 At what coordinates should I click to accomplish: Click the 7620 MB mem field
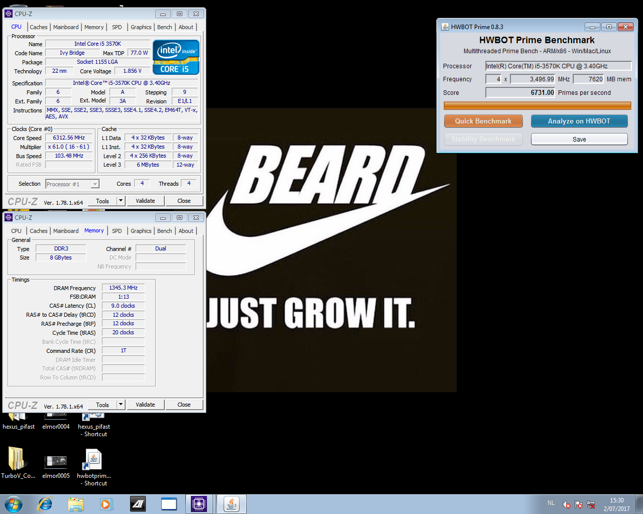click(589, 79)
